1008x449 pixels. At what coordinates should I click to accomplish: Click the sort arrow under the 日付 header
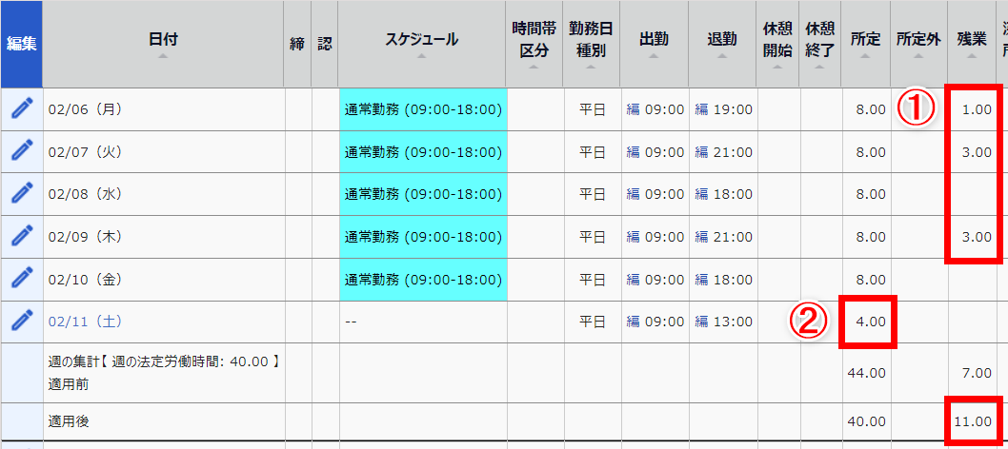tap(163, 57)
